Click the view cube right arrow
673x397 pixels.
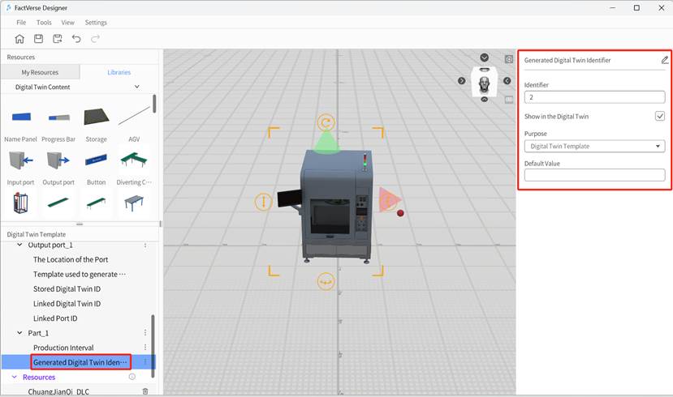pyautogui.click(x=507, y=80)
